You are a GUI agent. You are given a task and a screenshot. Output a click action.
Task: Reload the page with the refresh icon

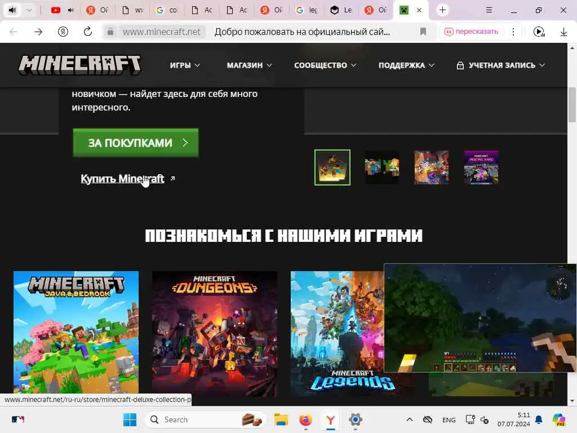point(87,32)
